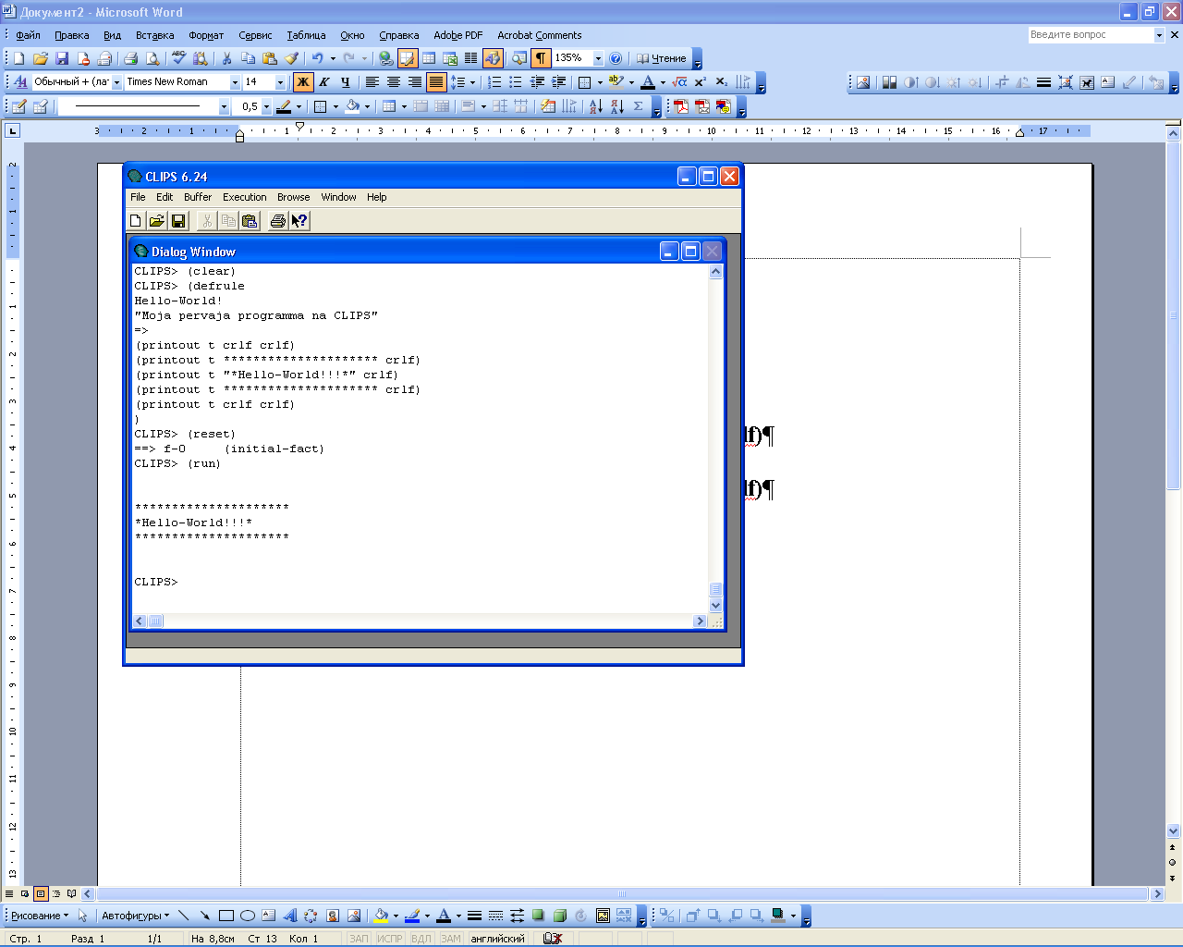
Task: Click ЗАМ overtype indicator
Action: [450, 939]
